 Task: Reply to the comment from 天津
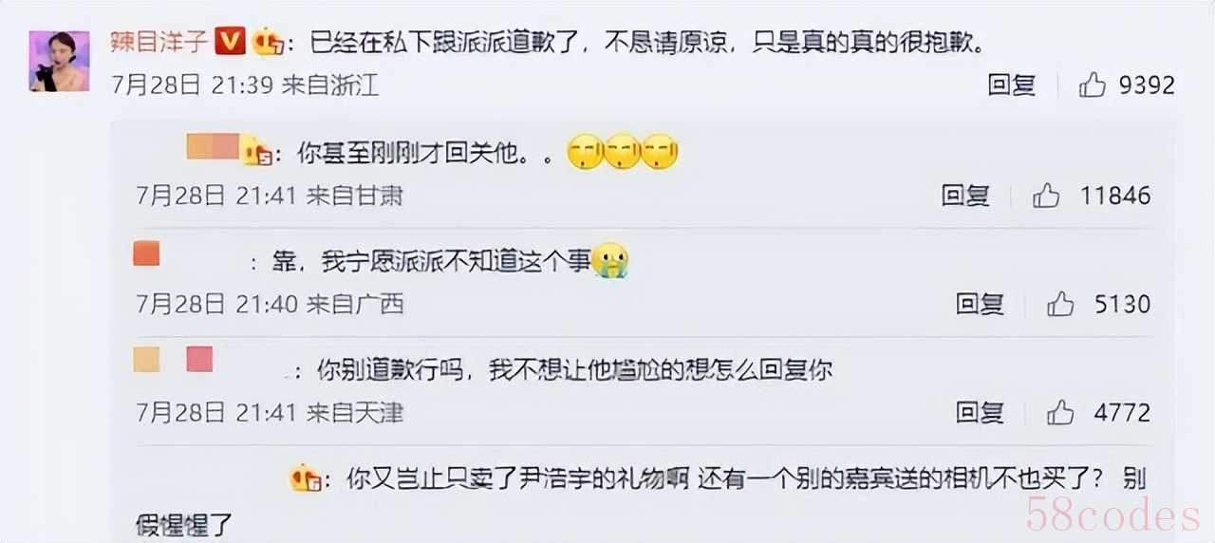coord(980,413)
